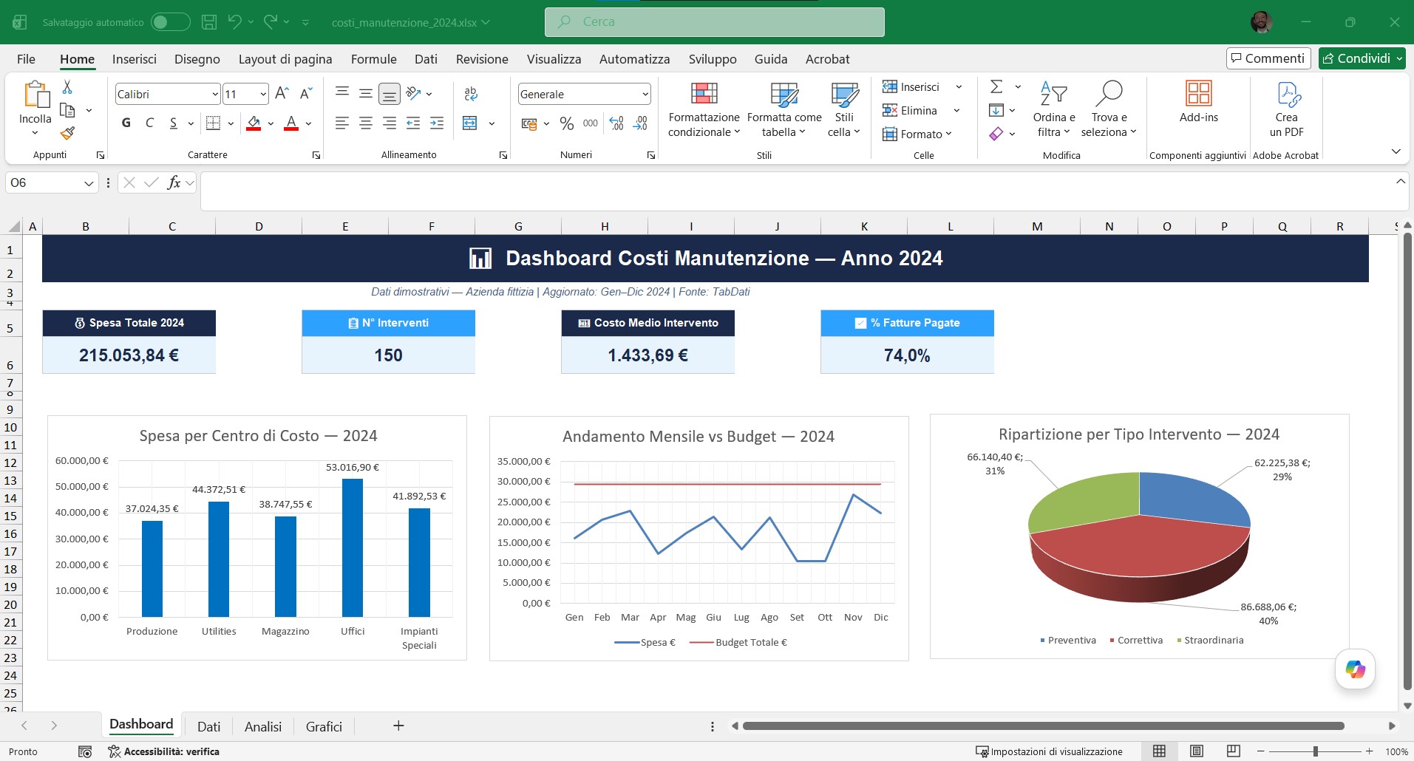Open the File menu
The width and height of the screenshot is (1414, 761).
tap(26, 59)
